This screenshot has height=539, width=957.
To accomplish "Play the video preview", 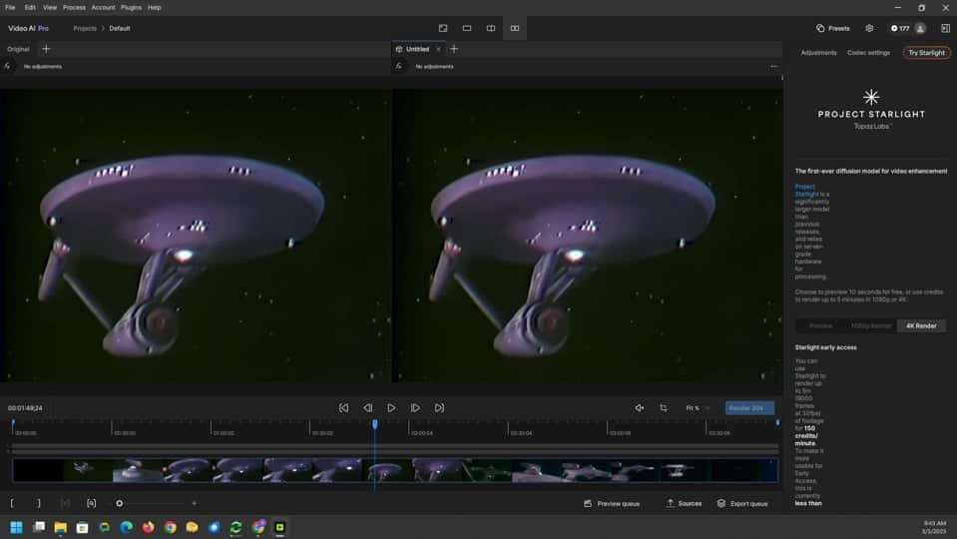I will pos(391,408).
